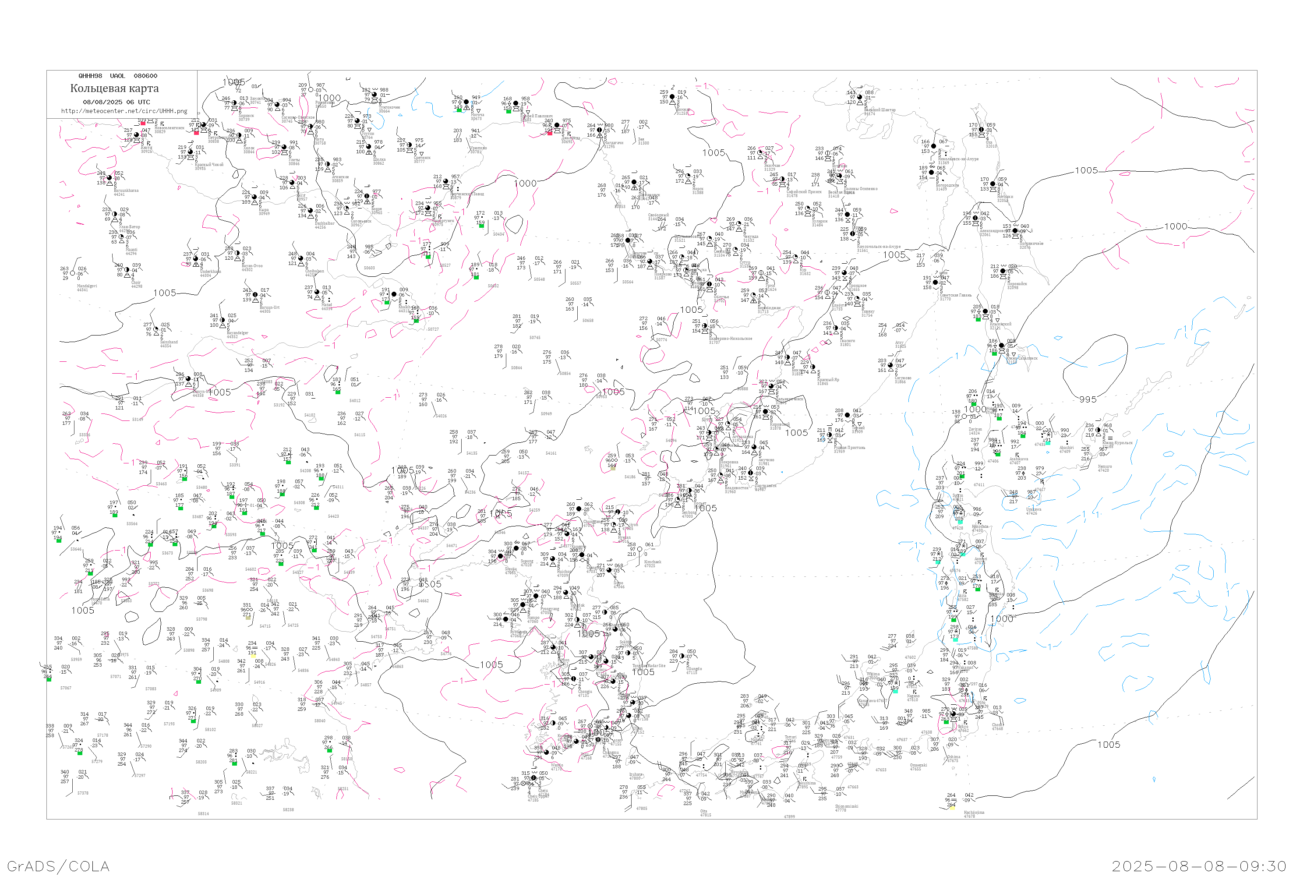The height and width of the screenshot is (876, 1314).
Task: Select 'Сосново-Озерское 30745' station label
Action: pos(298,119)
